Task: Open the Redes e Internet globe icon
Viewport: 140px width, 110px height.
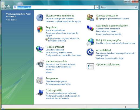Action: 40,49
